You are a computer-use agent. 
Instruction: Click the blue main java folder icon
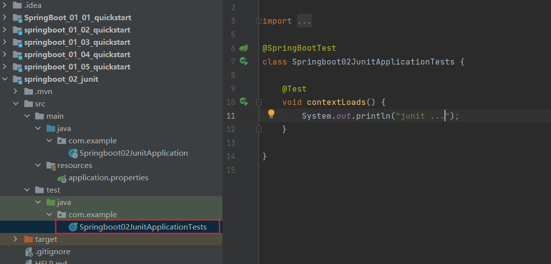51,129
